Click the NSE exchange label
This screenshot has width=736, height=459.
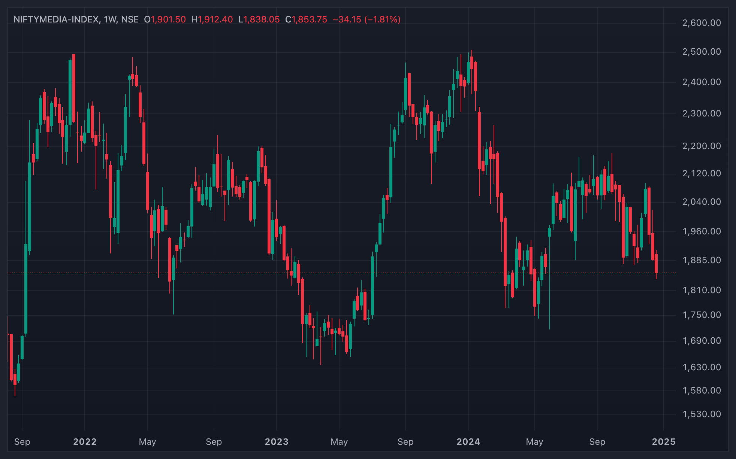click(130, 19)
